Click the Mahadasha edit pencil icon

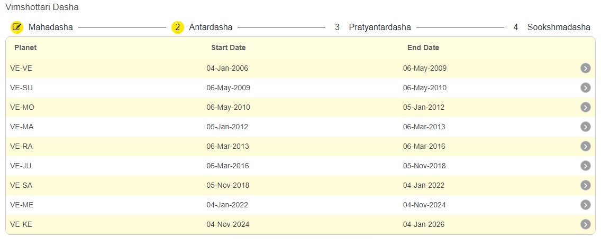(17, 27)
